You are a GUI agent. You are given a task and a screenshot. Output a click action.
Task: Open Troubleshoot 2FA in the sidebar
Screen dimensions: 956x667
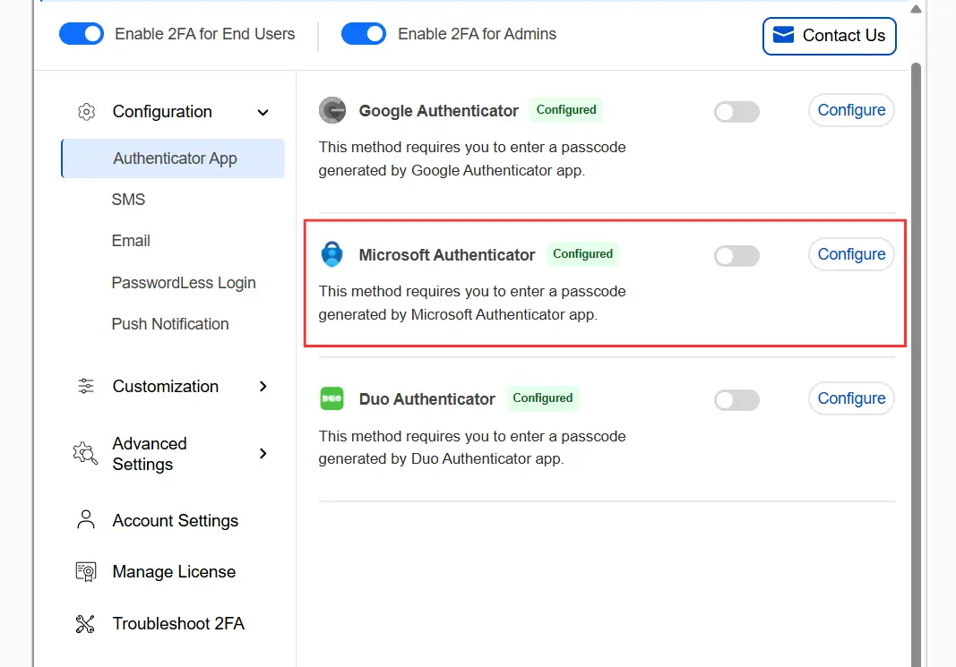(x=178, y=623)
